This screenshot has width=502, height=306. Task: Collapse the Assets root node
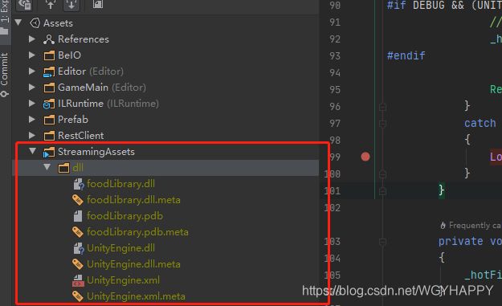pyautogui.click(x=18, y=22)
